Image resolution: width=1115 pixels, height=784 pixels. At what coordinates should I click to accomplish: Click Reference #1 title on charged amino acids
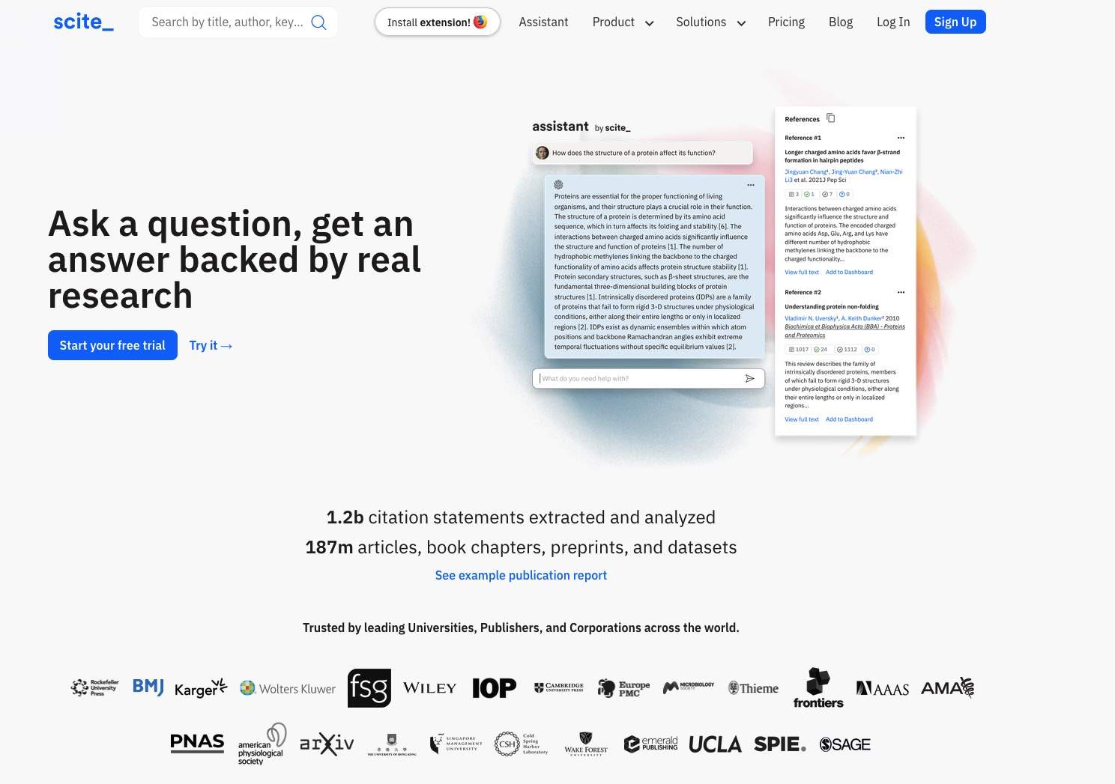tap(842, 156)
